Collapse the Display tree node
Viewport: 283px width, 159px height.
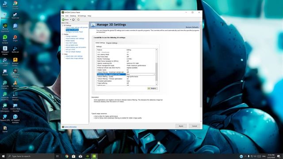point(63,34)
